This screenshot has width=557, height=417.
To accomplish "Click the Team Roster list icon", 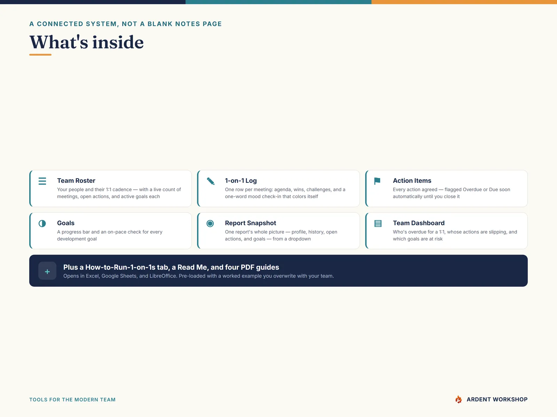I will click(x=42, y=181).
